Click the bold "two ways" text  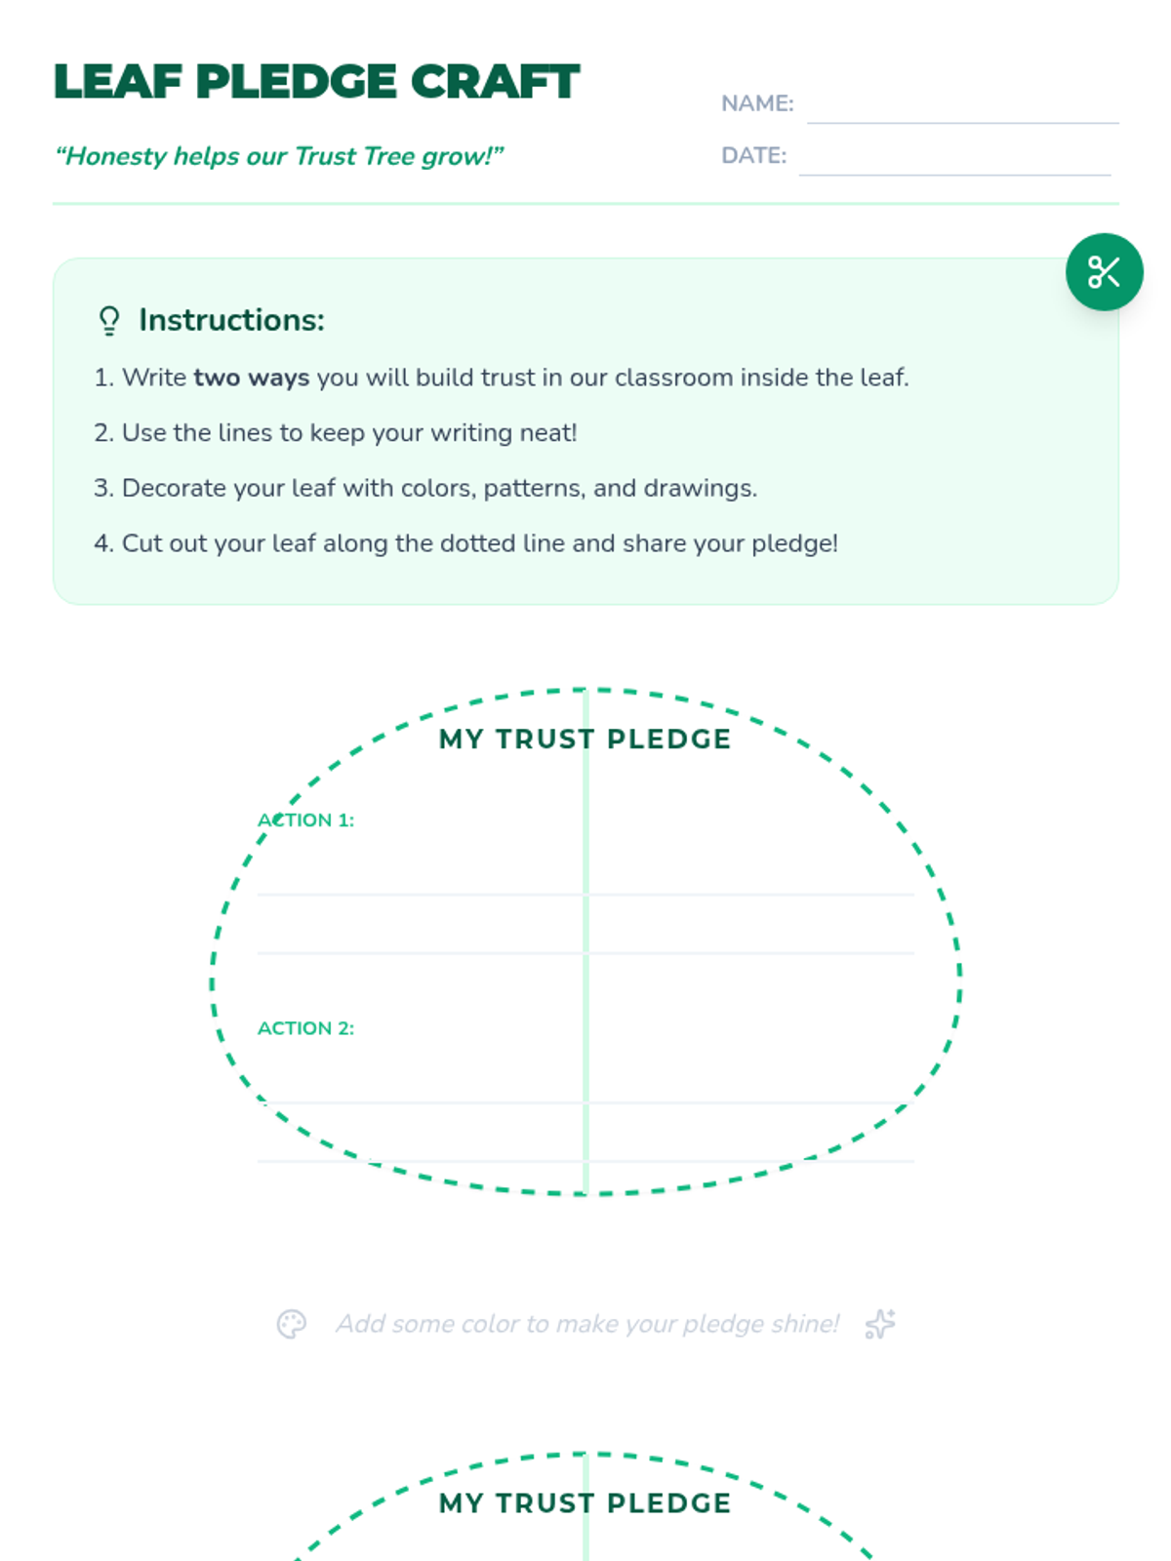(x=251, y=378)
